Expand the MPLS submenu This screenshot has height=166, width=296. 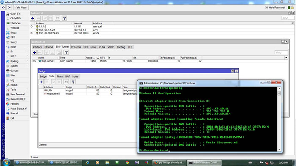14,56
